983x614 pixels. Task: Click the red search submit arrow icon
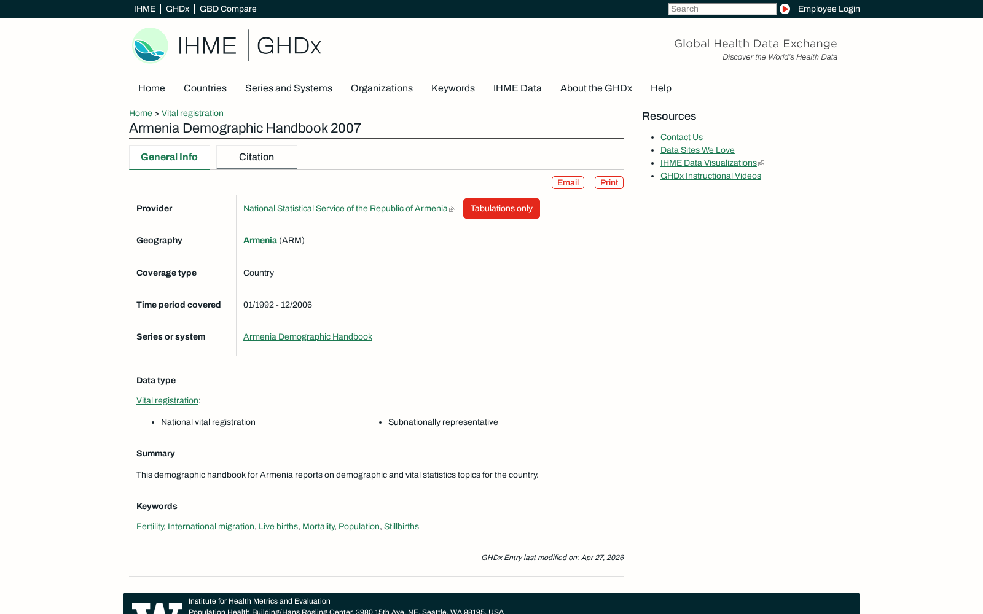pos(785,9)
